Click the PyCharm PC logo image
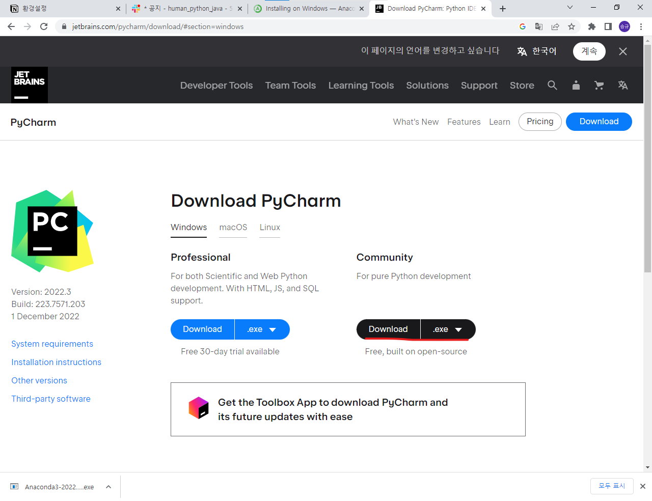The image size is (652, 501). [52, 231]
